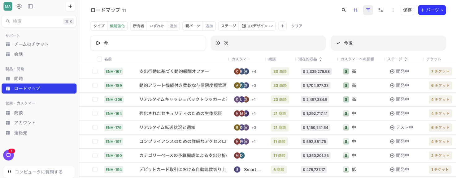Image resolution: width=456 pixels, height=178 pixels.
Task: Toggle the sidebar panel icon
Action: click(30, 6)
